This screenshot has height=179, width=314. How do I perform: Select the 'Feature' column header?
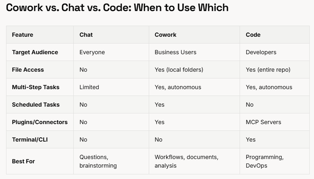[x=23, y=35]
